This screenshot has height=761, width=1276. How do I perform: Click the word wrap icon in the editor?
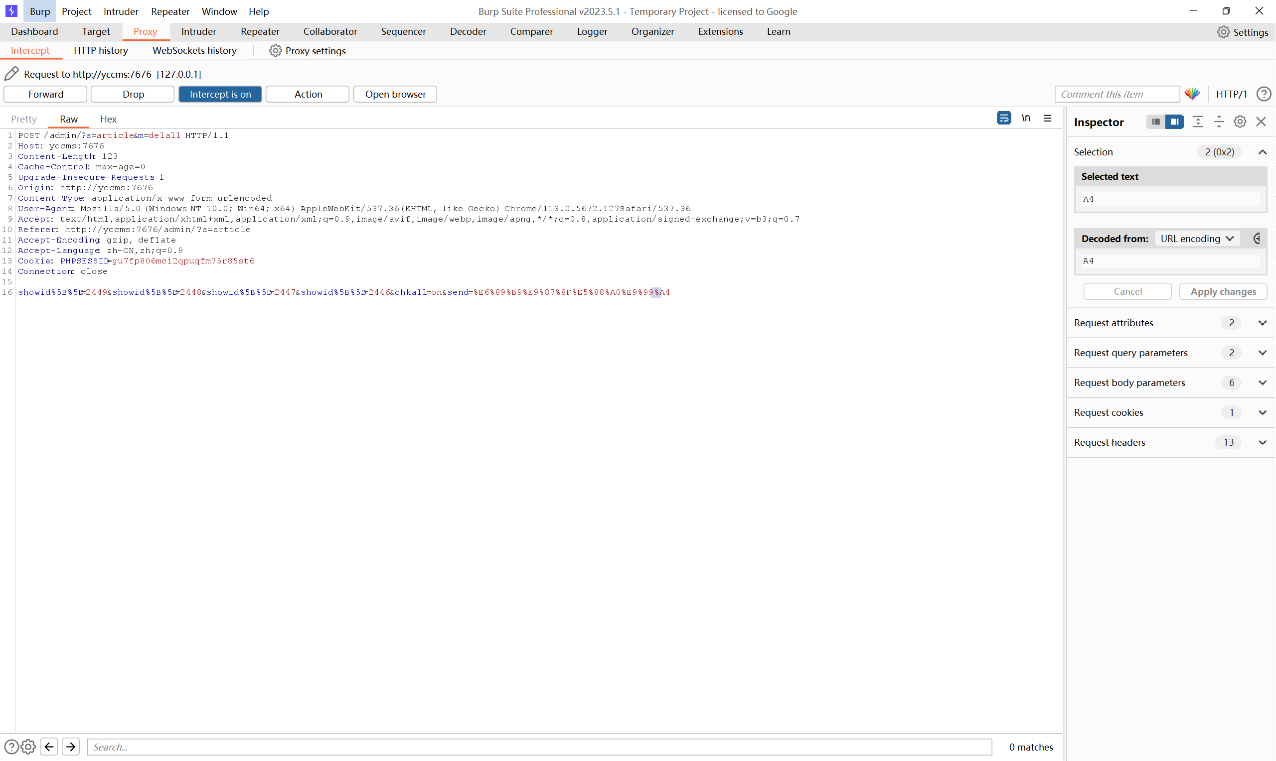coord(1003,119)
